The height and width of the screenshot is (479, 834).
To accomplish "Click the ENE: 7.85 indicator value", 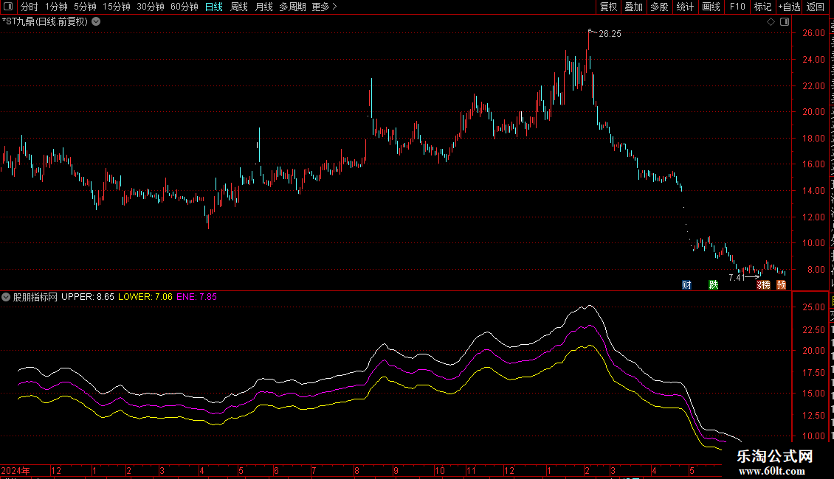I will (x=197, y=297).
